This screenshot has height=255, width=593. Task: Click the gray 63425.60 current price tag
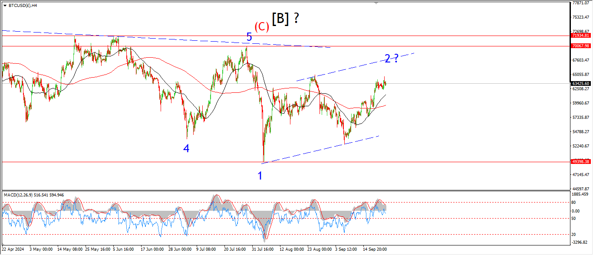(580, 83)
